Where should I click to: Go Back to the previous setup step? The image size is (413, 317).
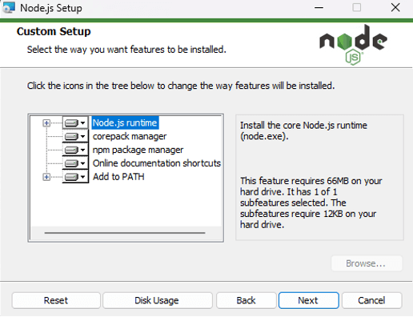tap(247, 300)
